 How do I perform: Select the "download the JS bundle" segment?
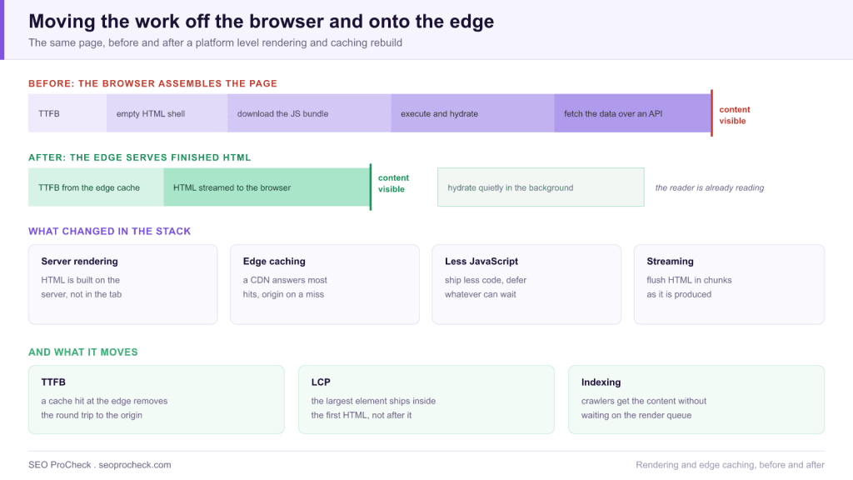(309, 113)
